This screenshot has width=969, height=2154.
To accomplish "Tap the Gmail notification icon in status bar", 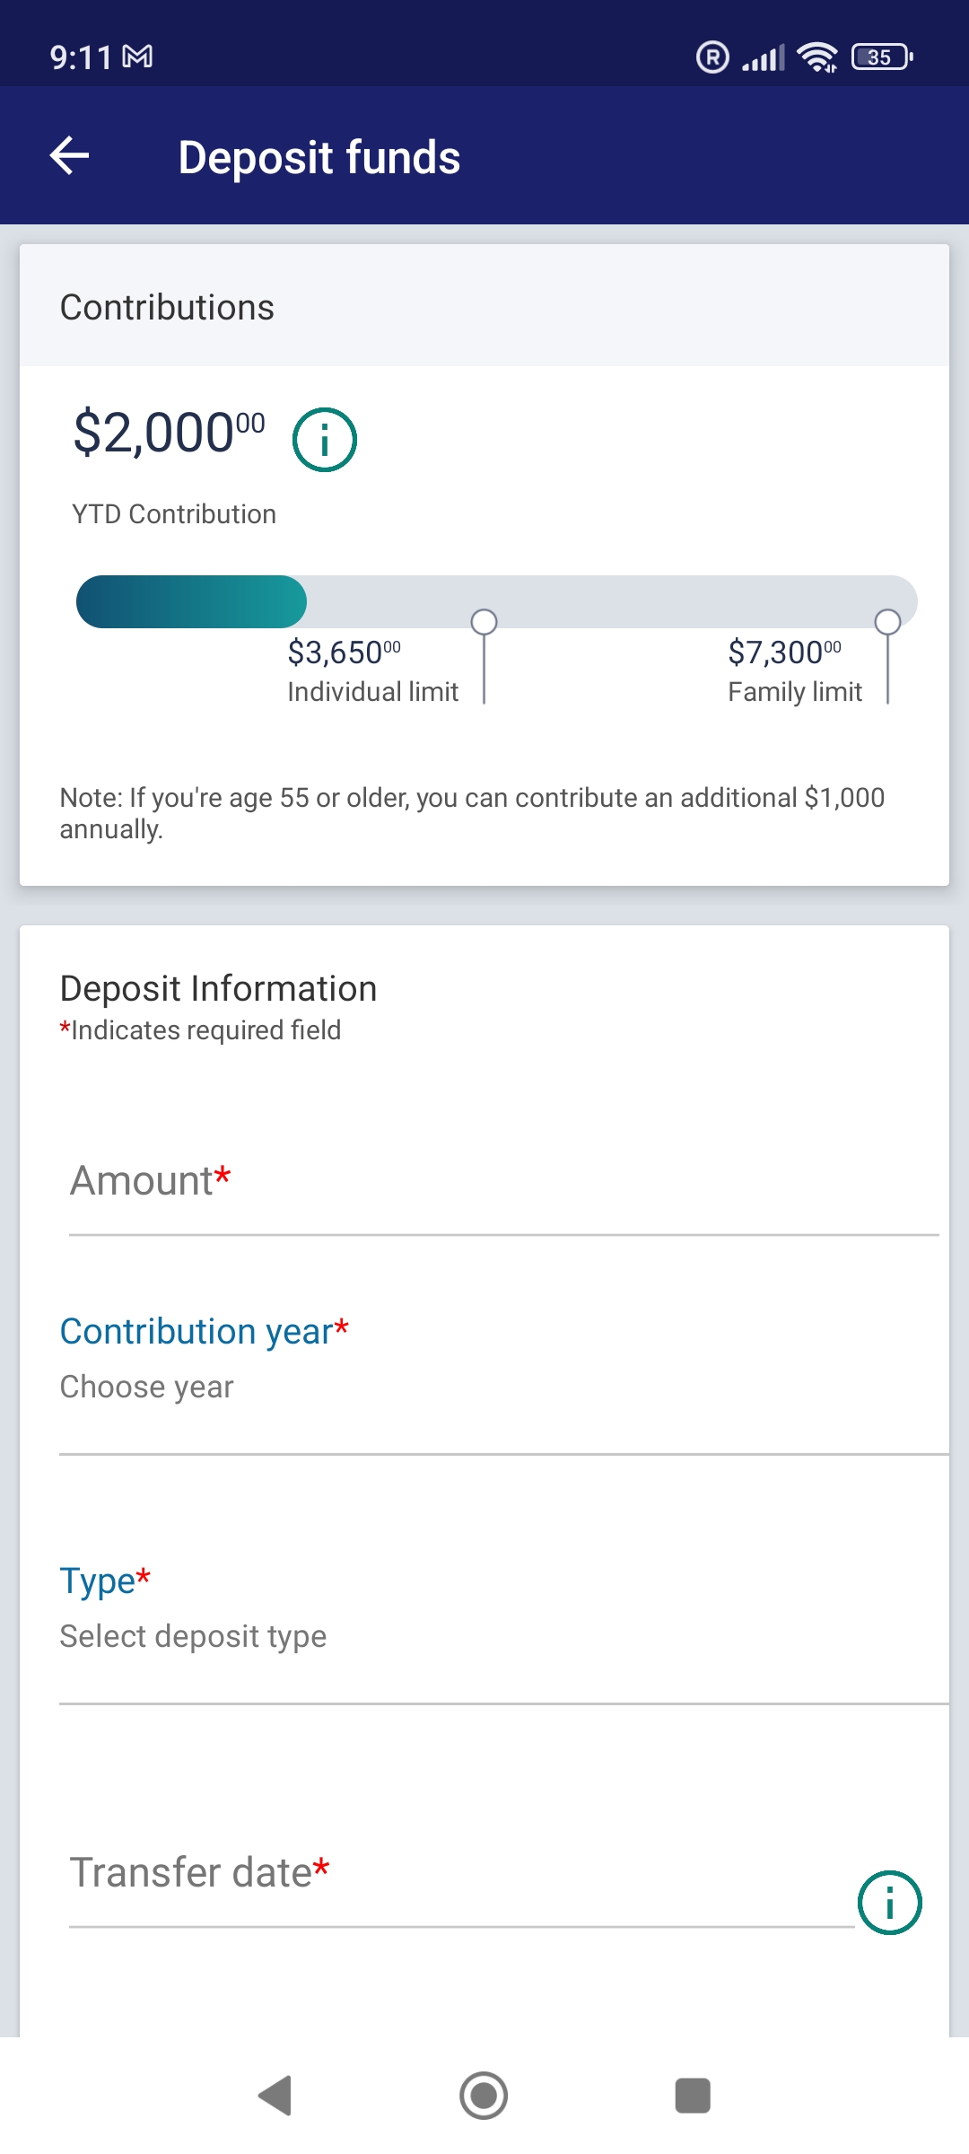I will coord(137,57).
